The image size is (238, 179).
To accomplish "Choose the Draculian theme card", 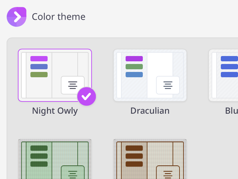I will pos(150,75).
